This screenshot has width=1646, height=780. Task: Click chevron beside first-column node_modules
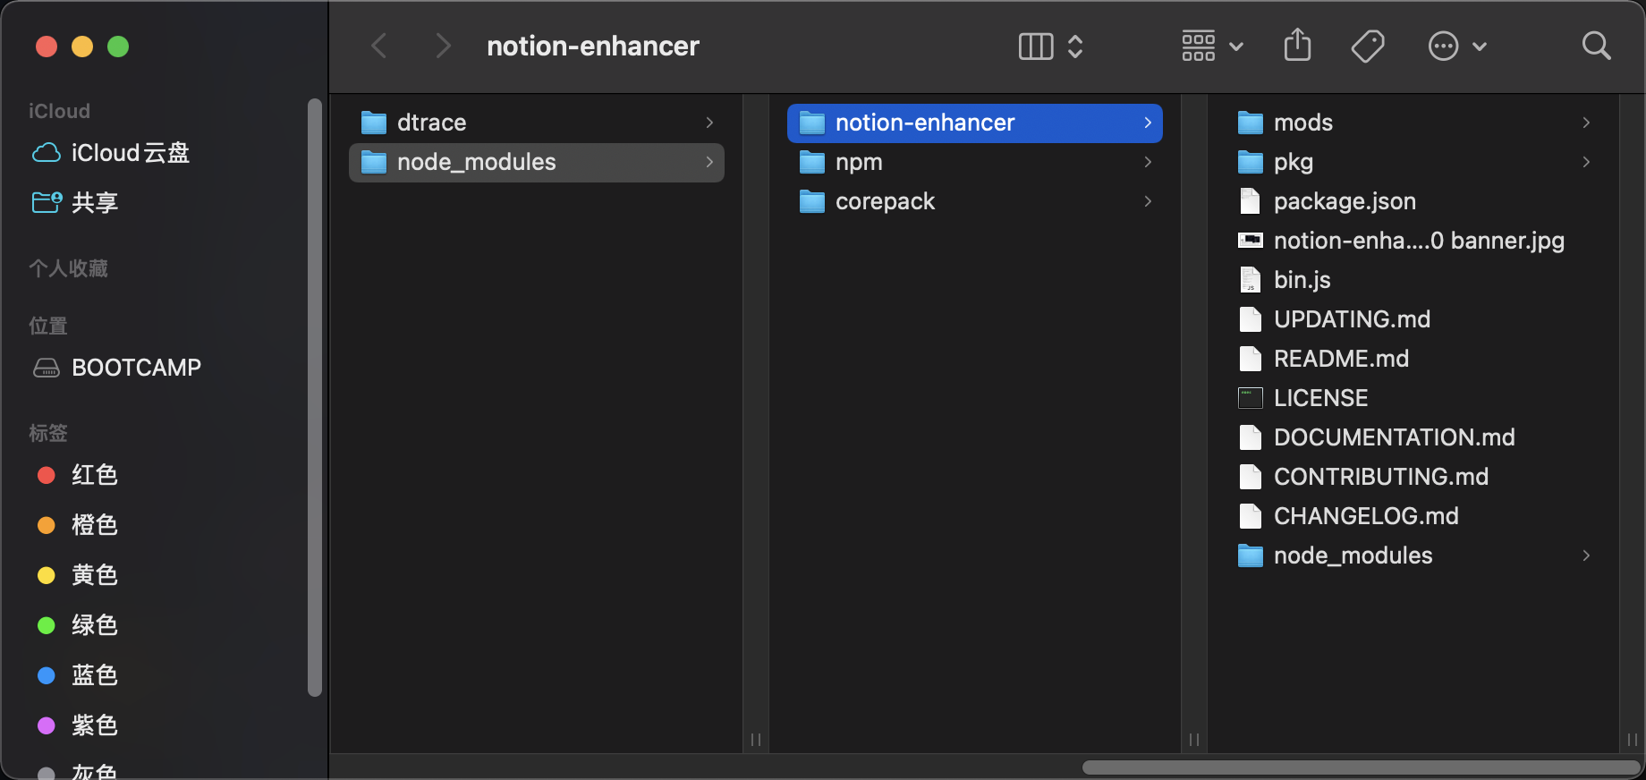[709, 162]
